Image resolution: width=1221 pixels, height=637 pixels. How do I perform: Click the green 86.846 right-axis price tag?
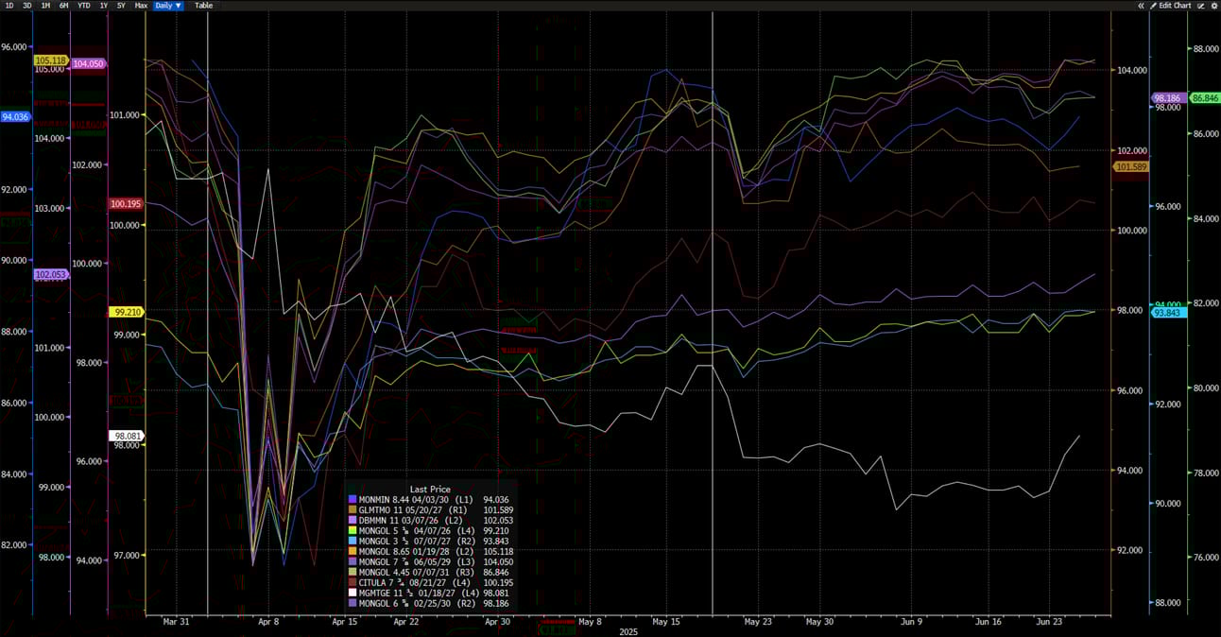tap(1205, 98)
